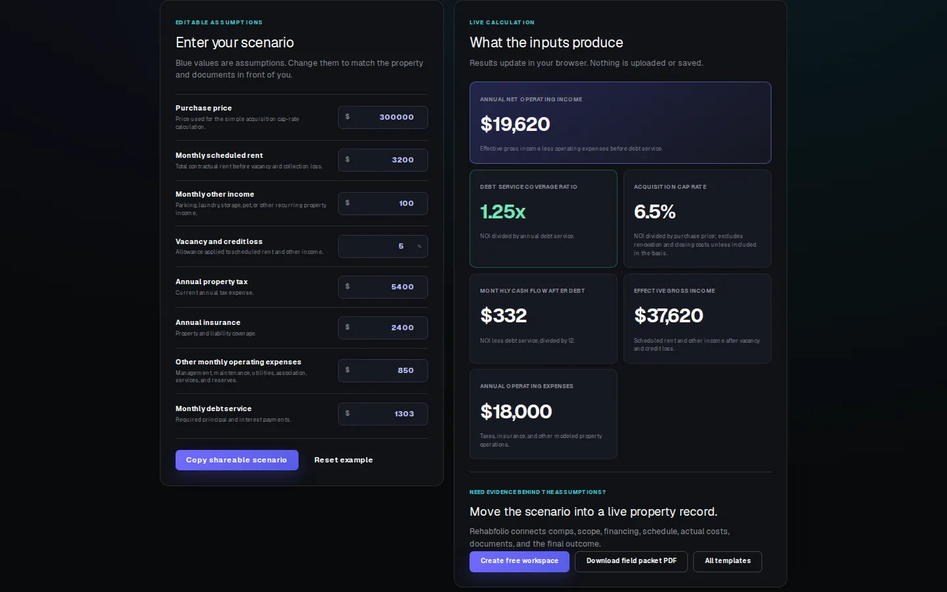The width and height of the screenshot is (947, 592).
Task: Click the "Monthly scheduled rent" label
Action: tap(219, 155)
